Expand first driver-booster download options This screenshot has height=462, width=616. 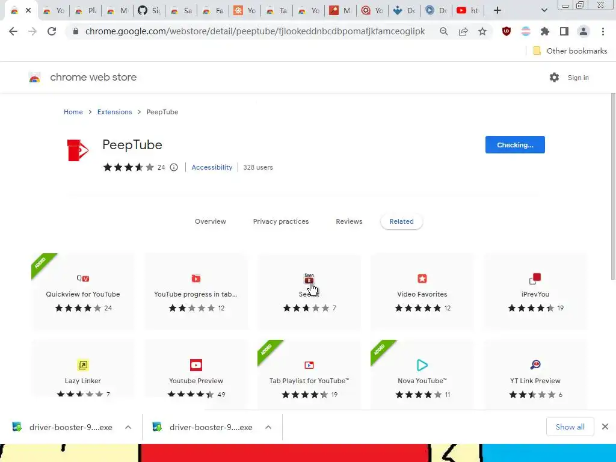point(128,427)
